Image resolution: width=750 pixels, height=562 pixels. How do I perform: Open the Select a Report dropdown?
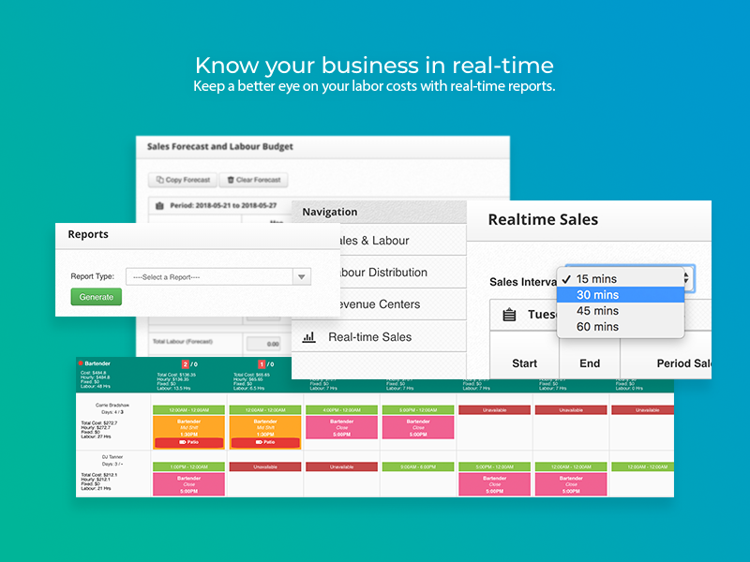click(x=218, y=276)
